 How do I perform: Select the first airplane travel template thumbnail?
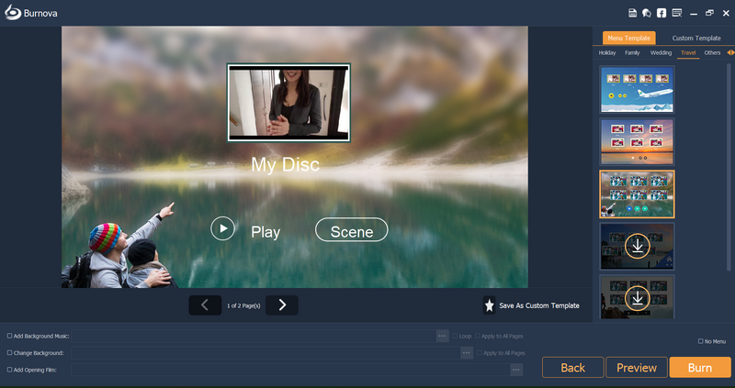pos(637,89)
